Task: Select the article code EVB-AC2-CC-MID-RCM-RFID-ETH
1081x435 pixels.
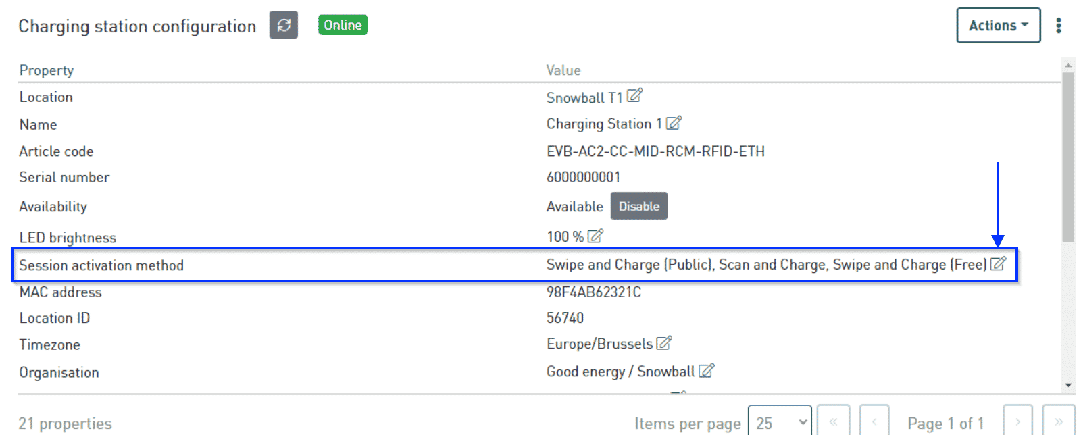Action: (655, 151)
